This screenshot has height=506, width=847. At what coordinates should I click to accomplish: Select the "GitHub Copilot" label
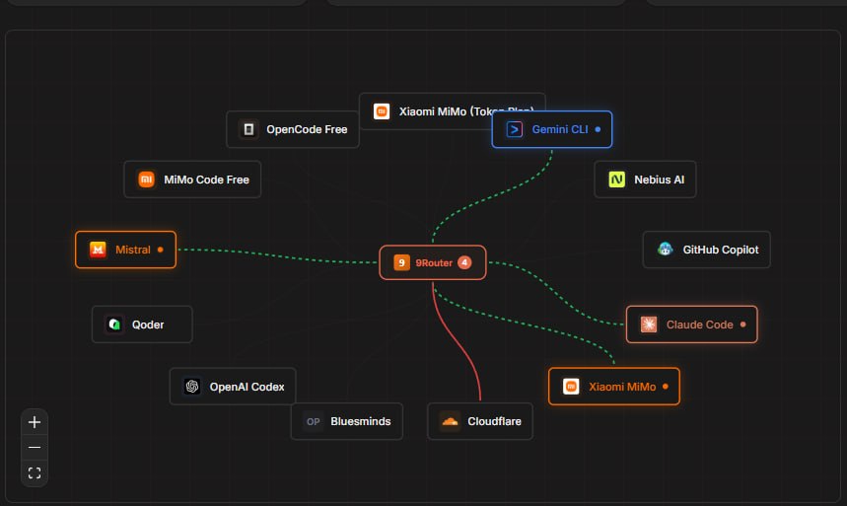click(x=721, y=250)
